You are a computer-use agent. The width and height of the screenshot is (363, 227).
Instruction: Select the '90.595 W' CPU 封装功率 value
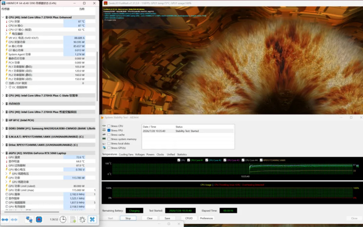pyautogui.click(x=79, y=42)
